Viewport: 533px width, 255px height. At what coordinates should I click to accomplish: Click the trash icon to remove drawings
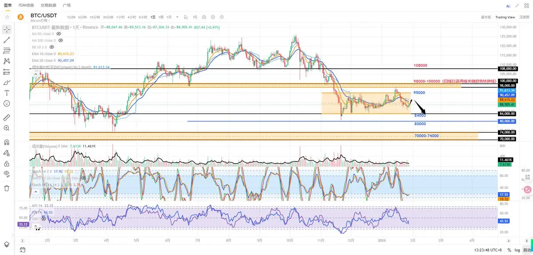[x=7, y=188]
